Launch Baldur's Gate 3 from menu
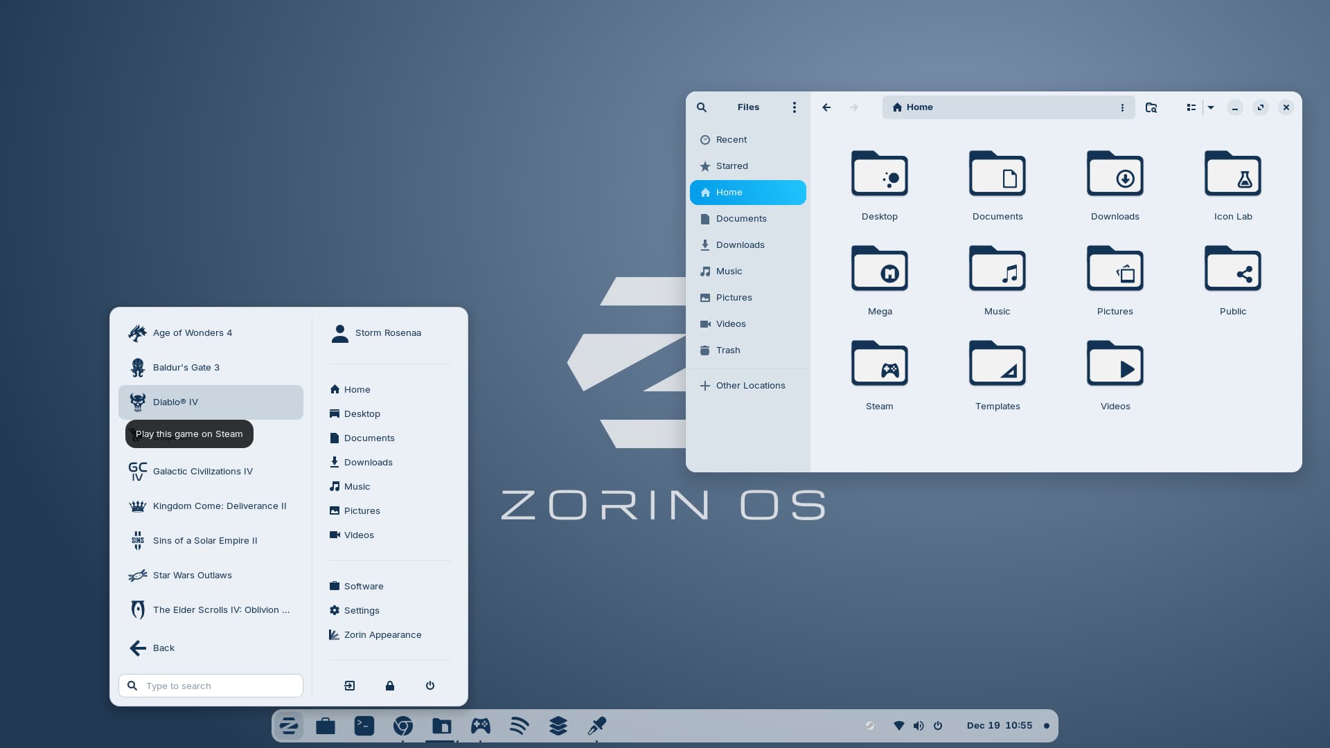1330x748 pixels. pos(186,368)
